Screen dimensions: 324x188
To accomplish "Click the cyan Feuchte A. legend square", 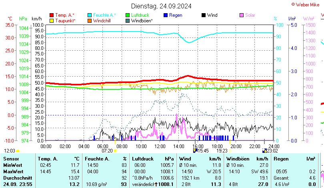I will 90,15.
